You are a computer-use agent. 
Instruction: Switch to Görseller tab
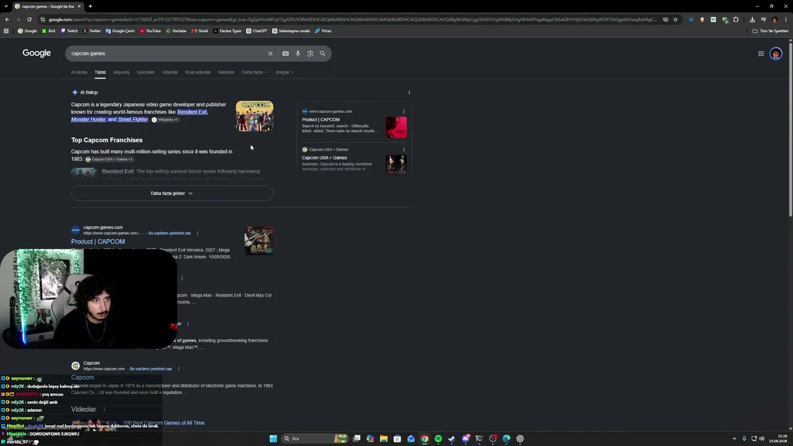click(146, 72)
